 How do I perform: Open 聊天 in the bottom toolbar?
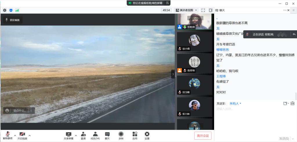pos(107,135)
